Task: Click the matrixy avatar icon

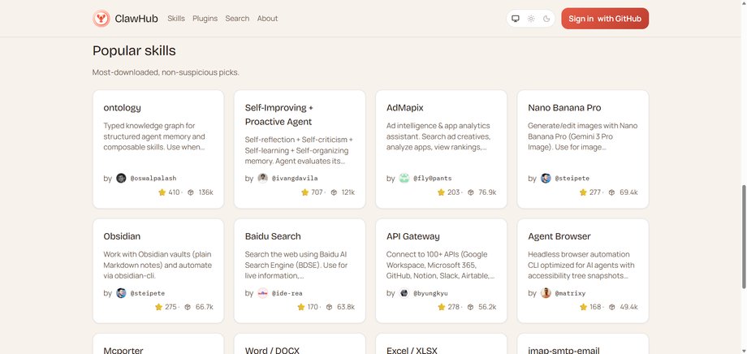Action: point(546,292)
